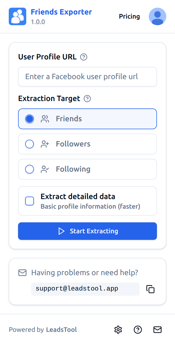175x345 pixels.
Task: Focus the Facebook profile URL field
Action: point(87,77)
